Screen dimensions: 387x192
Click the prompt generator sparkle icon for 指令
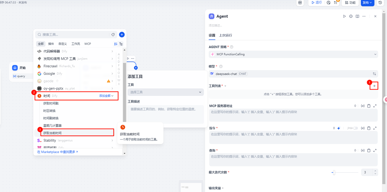click(339, 128)
